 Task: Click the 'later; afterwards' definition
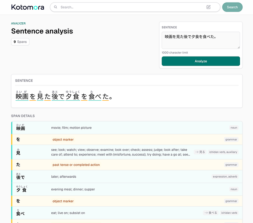pos(64,177)
